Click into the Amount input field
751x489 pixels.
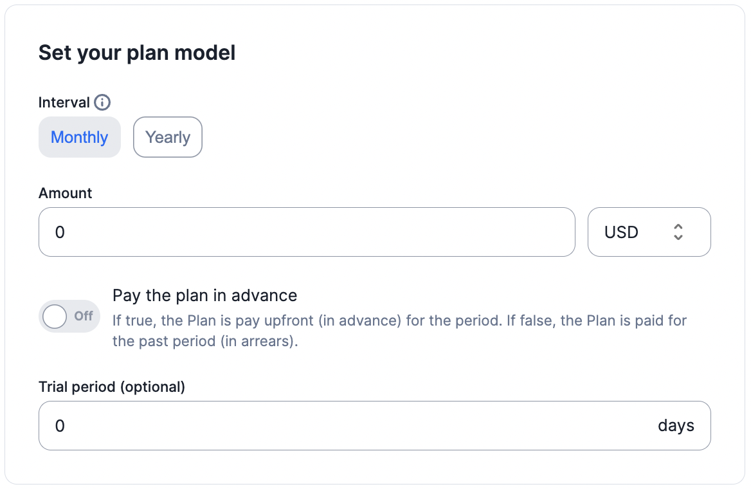307,232
